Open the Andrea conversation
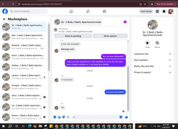The image size is (178, 129). 24,67
